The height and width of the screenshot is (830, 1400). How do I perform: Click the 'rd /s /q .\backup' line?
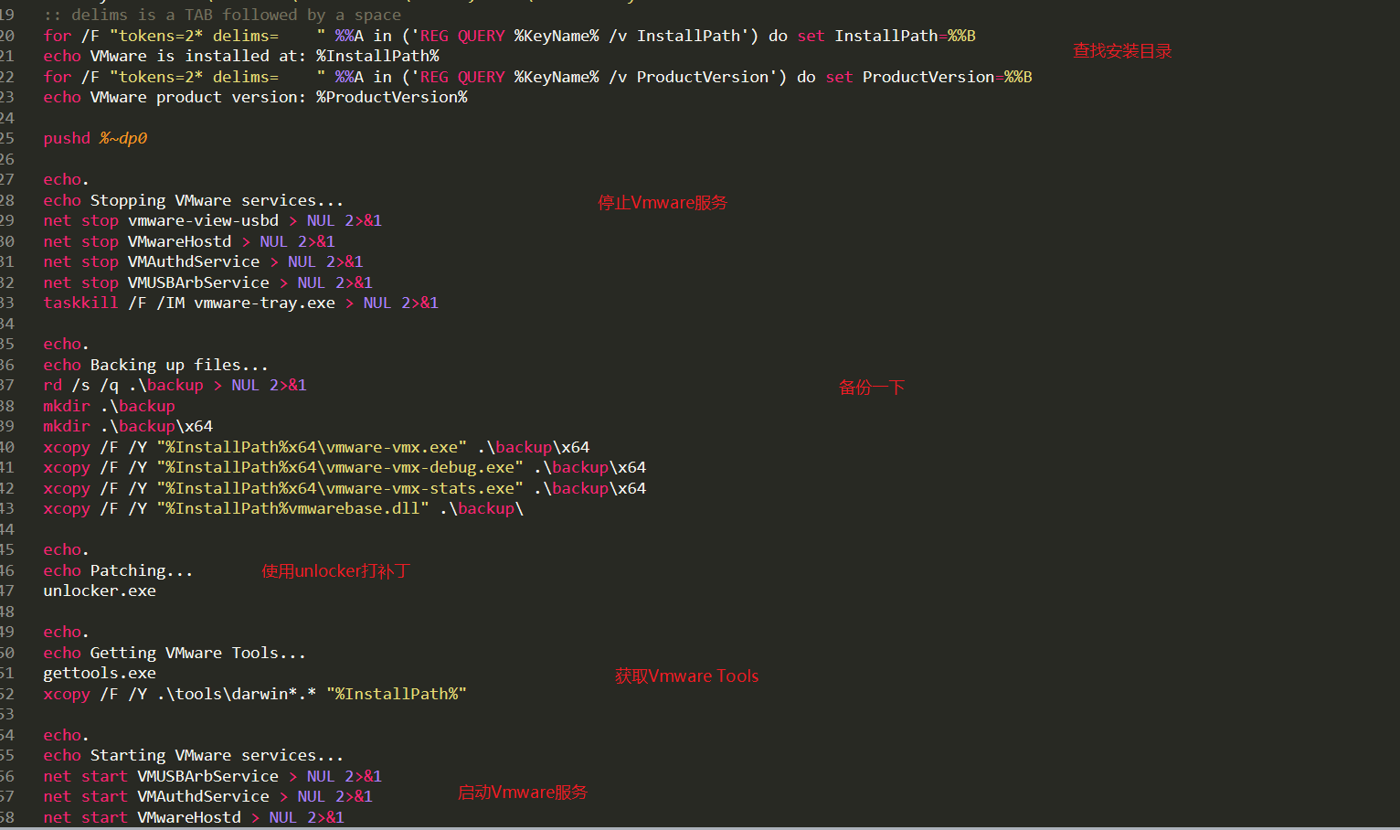(x=175, y=385)
